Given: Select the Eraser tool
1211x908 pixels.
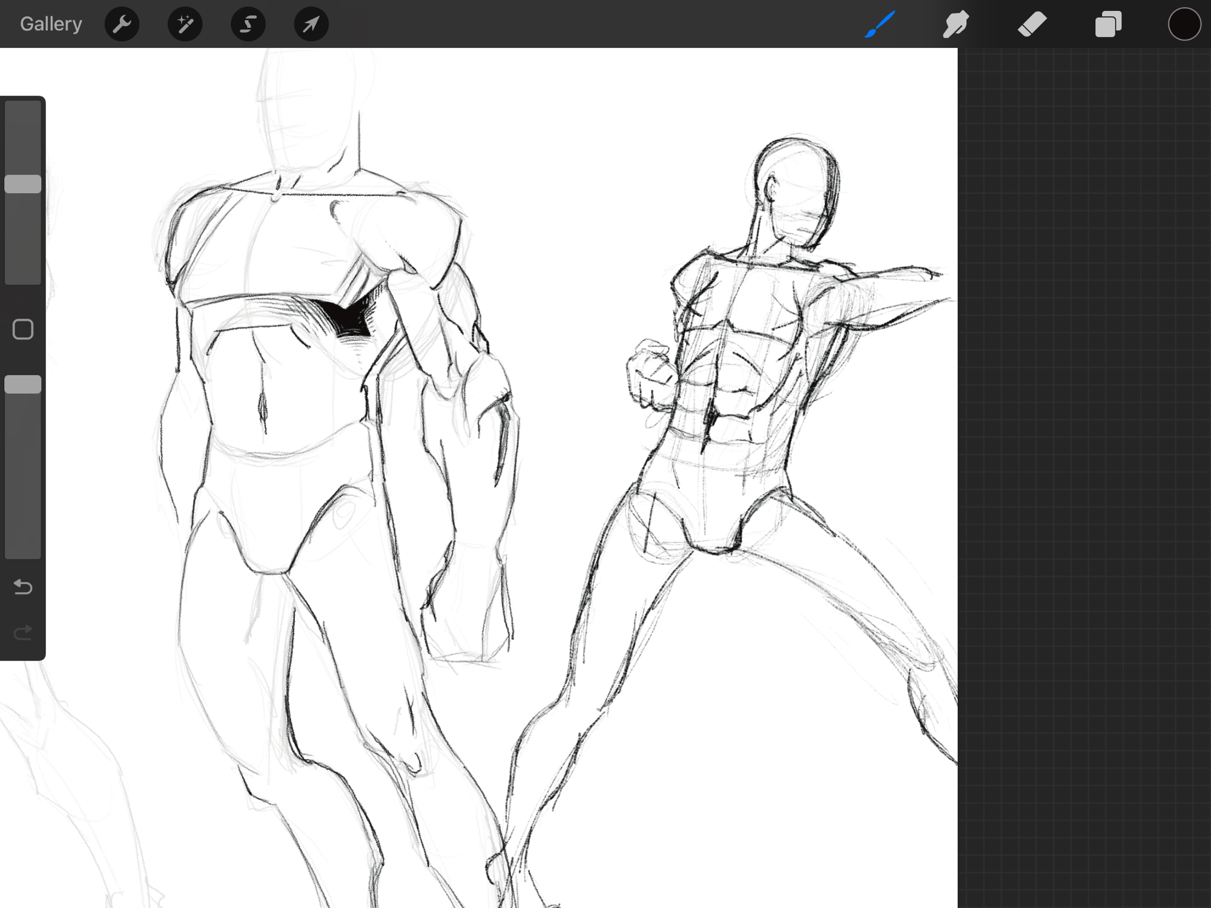Looking at the screenshot, I should pyautogui.click(x=1032, y=24).
